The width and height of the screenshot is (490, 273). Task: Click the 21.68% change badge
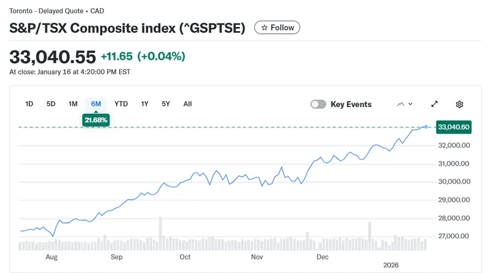[96, 120]
